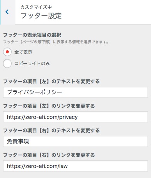Click the フッターの表示項目の選択 heading
The width and height of the screenshot is (151, 178).
[32, 35]
